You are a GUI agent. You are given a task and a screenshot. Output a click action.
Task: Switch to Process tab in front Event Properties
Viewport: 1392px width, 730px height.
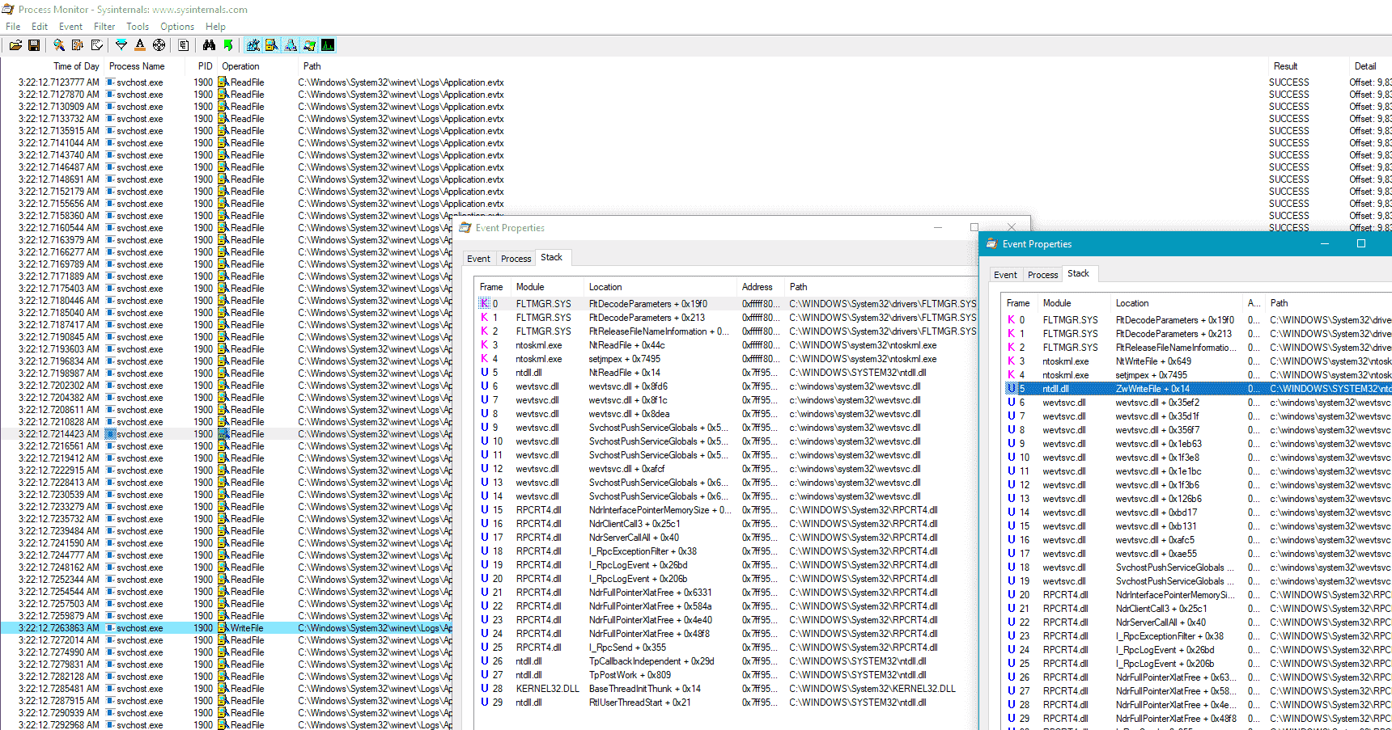(1042, 275)
